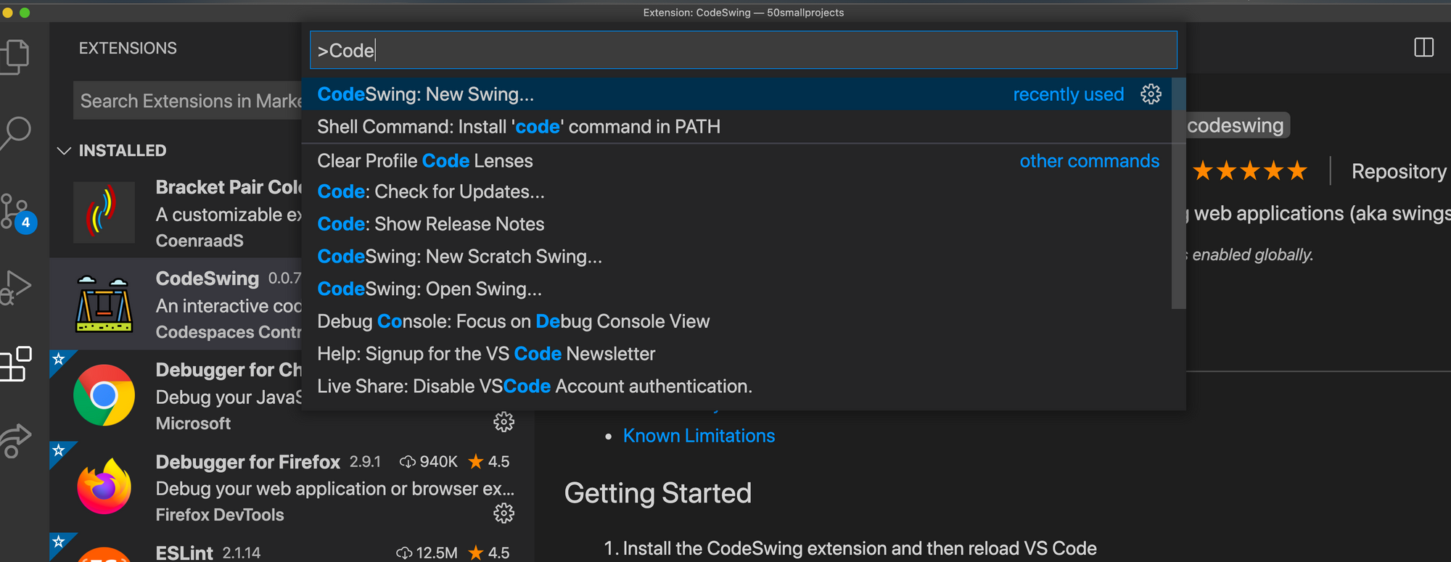The width and height of the screenshot is (1451, 562).
Task: Click the command palette scrollbar
Action: pos(1178,193)
